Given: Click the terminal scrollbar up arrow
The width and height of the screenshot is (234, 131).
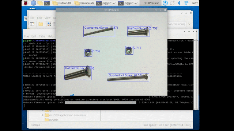Looking at the screenshot, I should click(195, 40).
